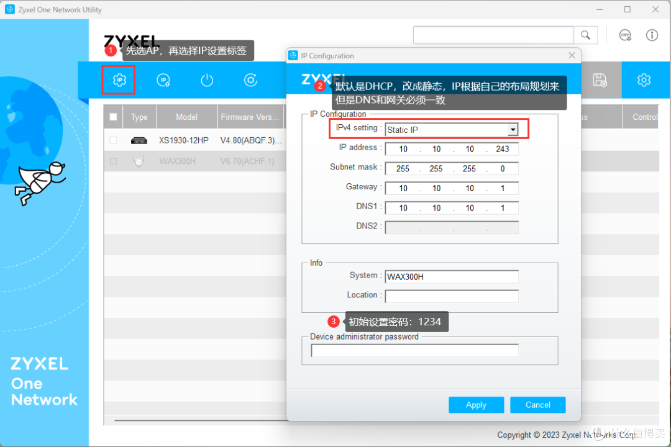Click the Device administrator password field
Screen dimensions: 671x447
pyautogui.click(x=412, y=350)
